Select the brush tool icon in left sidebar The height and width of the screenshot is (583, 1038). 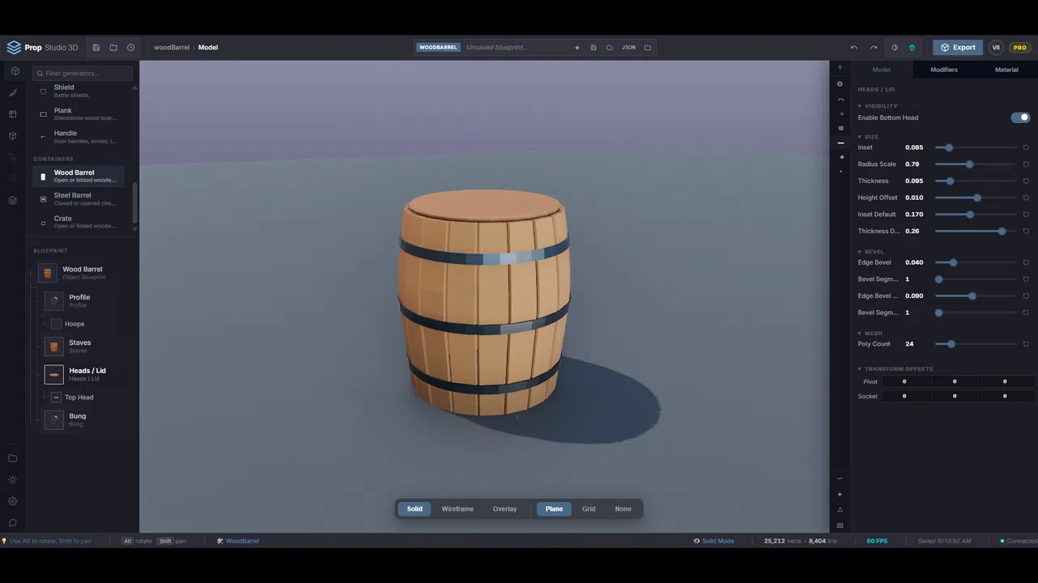[x=12, y=93]
